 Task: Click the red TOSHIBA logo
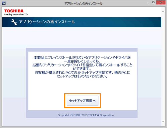click(14, 11)
